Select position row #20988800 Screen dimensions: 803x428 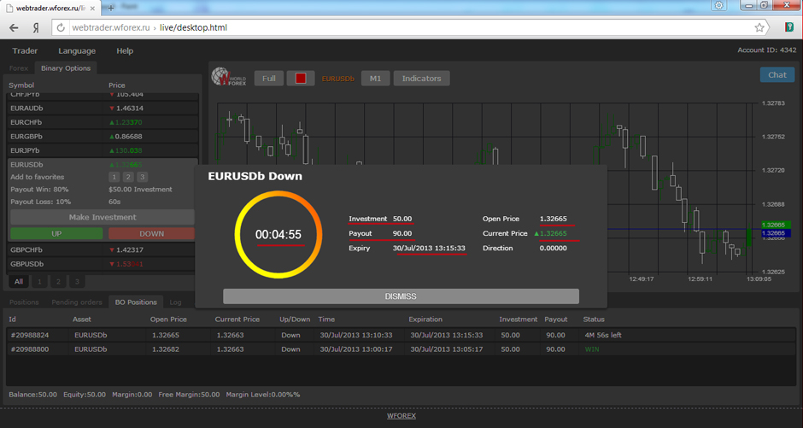pyautogui.click(x=401, y=349)
